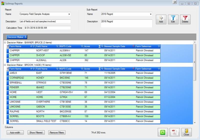Click the Close door icon button
200x140 pixels.
(x=186, y=132)
